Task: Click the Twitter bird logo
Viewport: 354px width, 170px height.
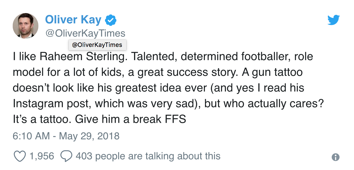Action: pos(334,20)
